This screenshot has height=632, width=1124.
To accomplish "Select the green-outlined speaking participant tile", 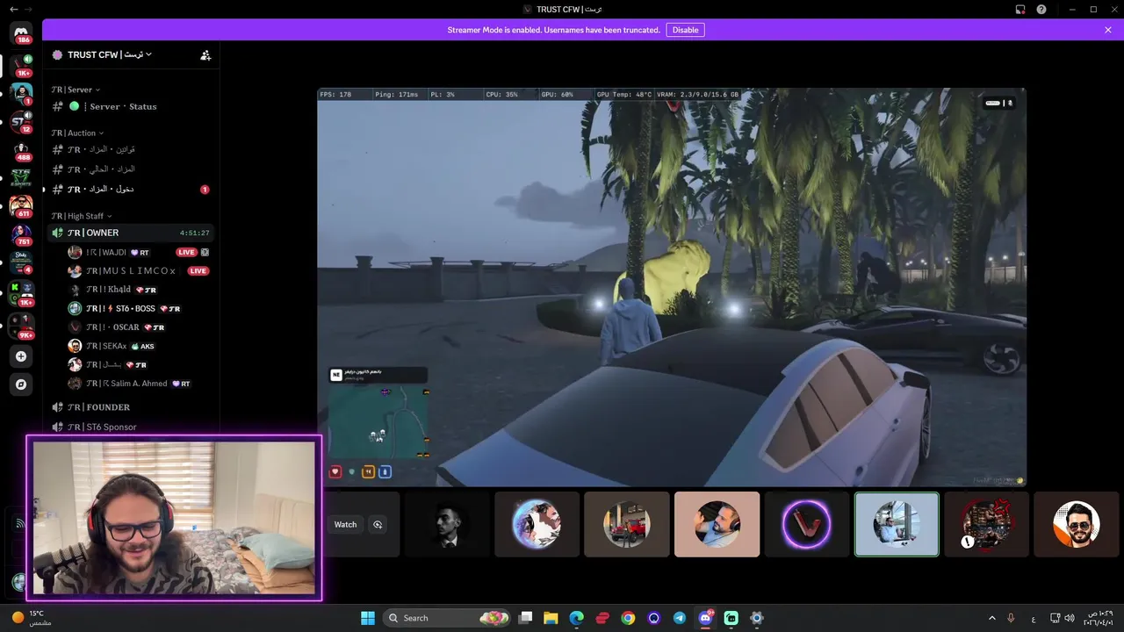I will click(x=897, y=524).
